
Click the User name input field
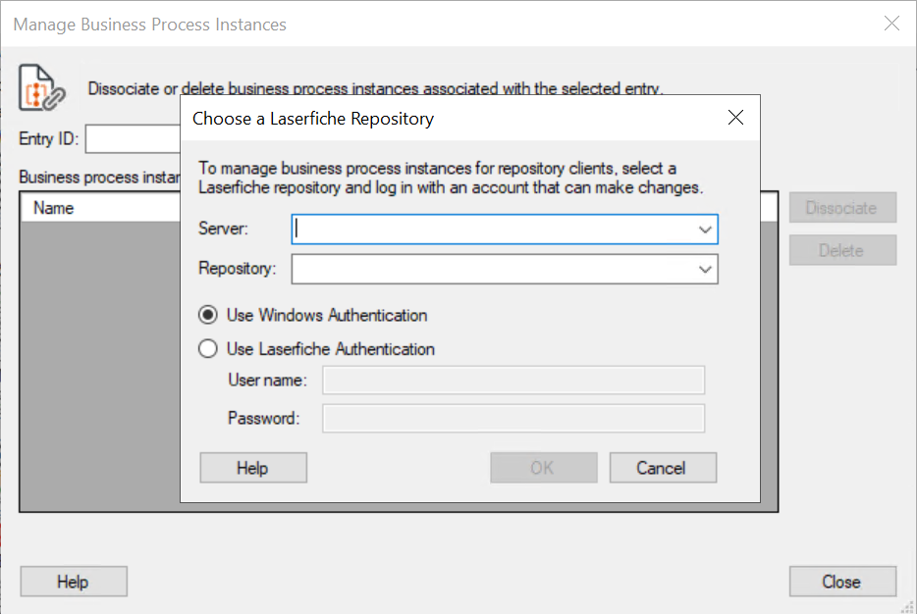[512, 381]
